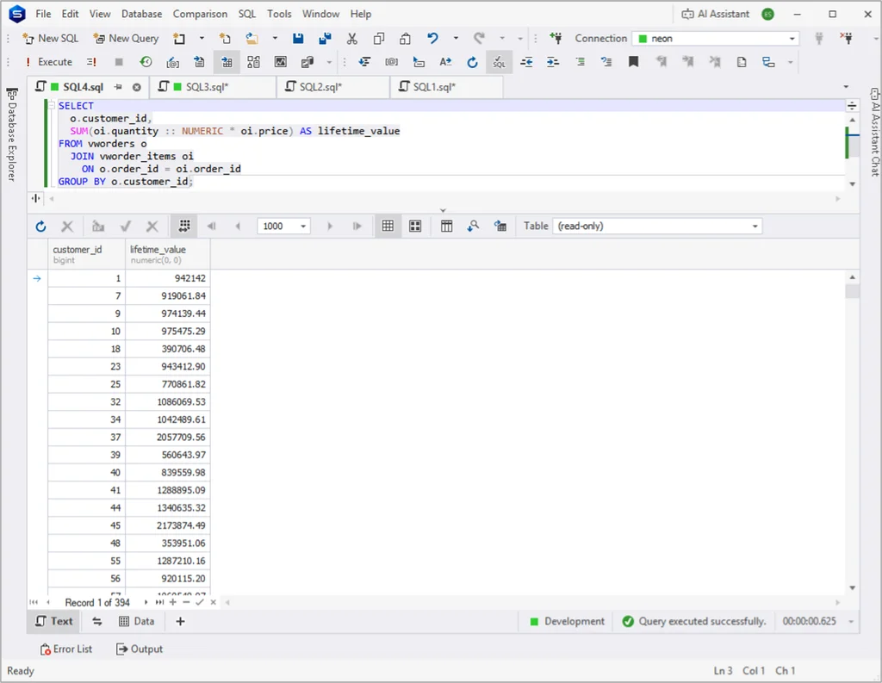Viewport: 882px width, 683px height.
Task: Click the swap Text/Data view icon
Action: pos(96,621)
